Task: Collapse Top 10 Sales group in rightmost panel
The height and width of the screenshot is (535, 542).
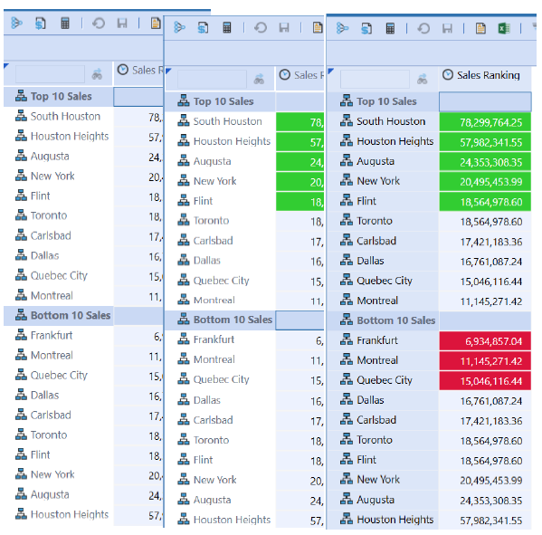Action: 346,101
